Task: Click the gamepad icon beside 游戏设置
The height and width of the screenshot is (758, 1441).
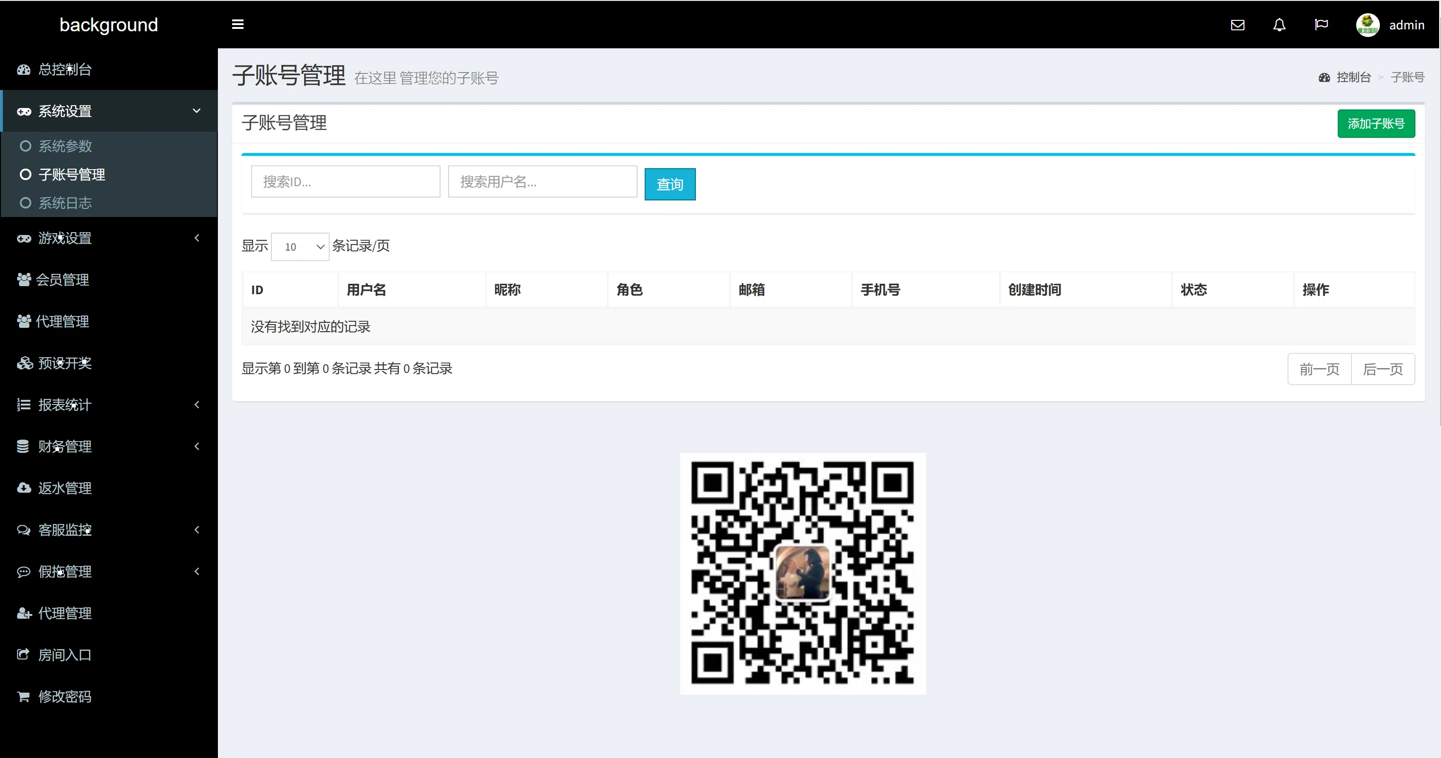Action: coord(24,238)
